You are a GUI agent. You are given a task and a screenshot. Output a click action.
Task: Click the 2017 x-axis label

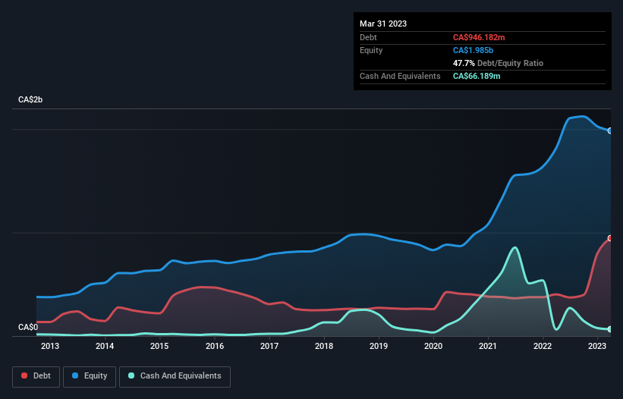pos(269,346)
